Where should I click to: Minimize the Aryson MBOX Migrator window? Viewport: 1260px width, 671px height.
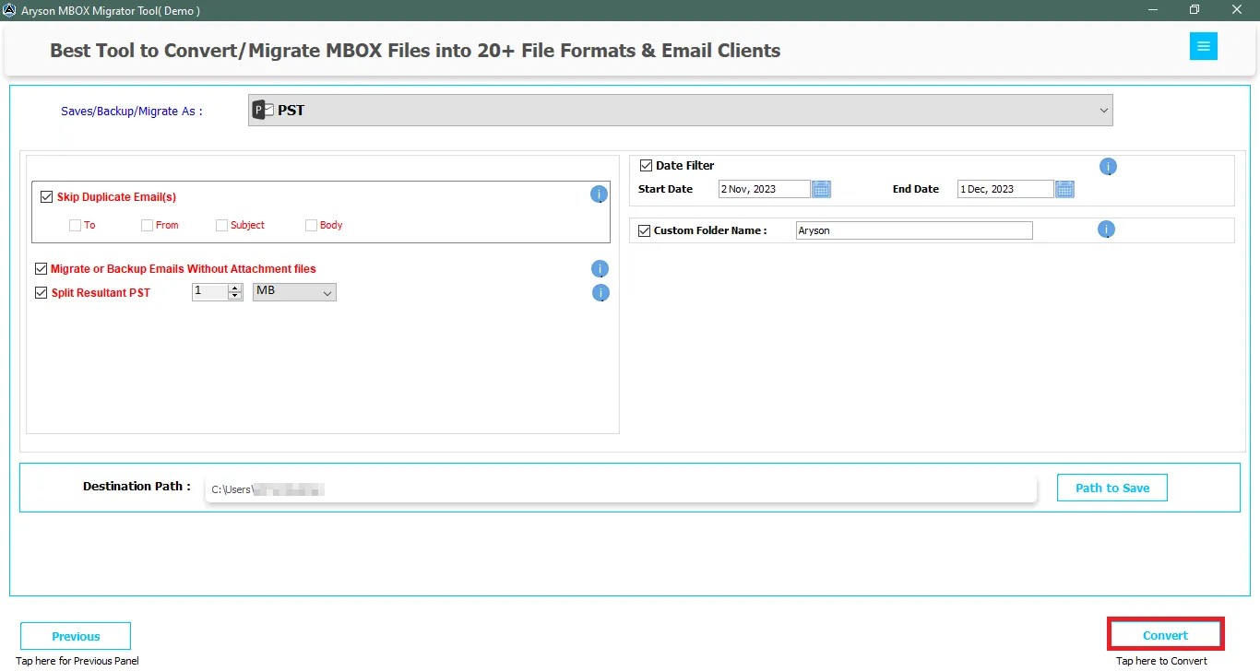[1152, 10]
